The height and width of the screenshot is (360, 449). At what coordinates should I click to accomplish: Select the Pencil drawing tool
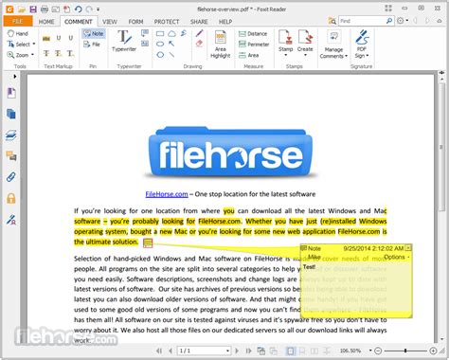point(199,33)
